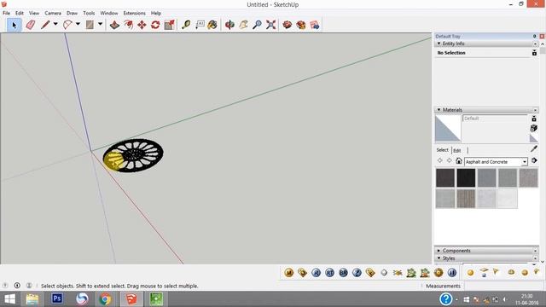Click the default material preview thumbnail
This screenshot has width=546, height=307.
pos(448,129)
